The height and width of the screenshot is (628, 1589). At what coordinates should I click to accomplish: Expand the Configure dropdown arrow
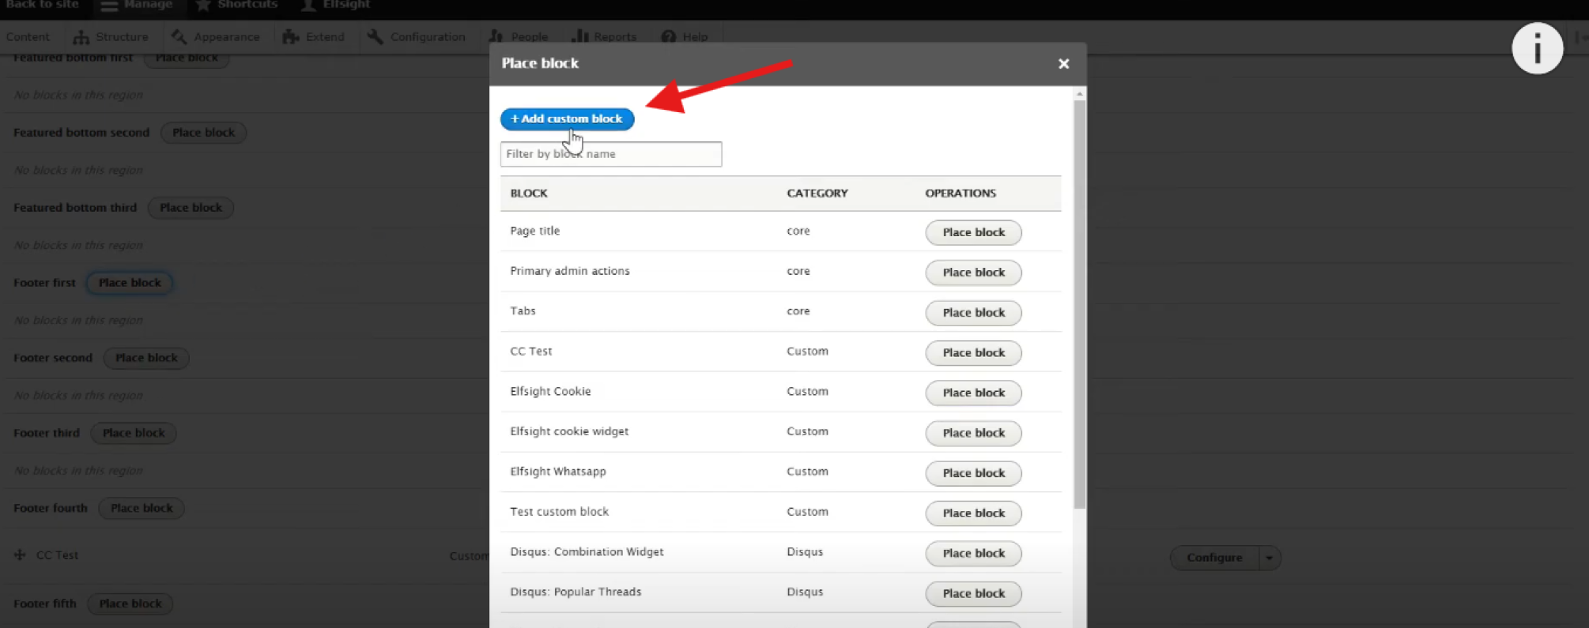[1269, 558]
